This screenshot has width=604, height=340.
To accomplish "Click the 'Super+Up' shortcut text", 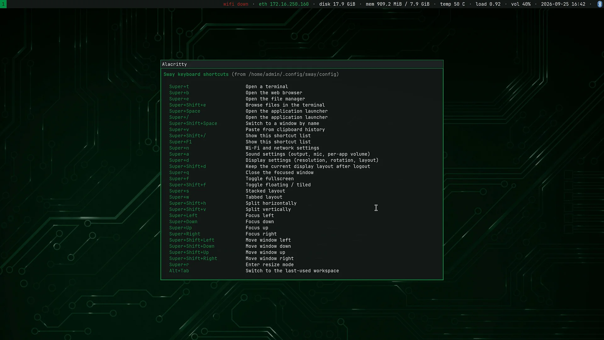I will tap(181, 228).
